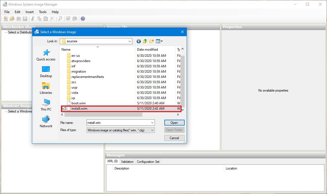Click the find magnifier toolbar icon
Screen dimensions: 327x194
[60, 19]
